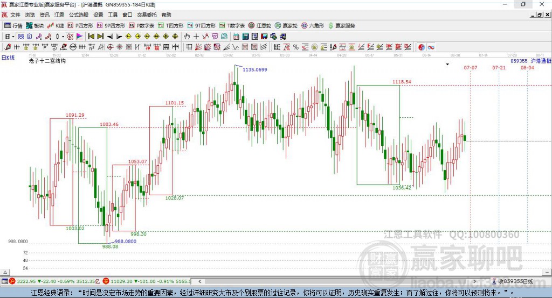Step chart left with black arrow
The width and height of the screenshot is (552, 298).
110,37
